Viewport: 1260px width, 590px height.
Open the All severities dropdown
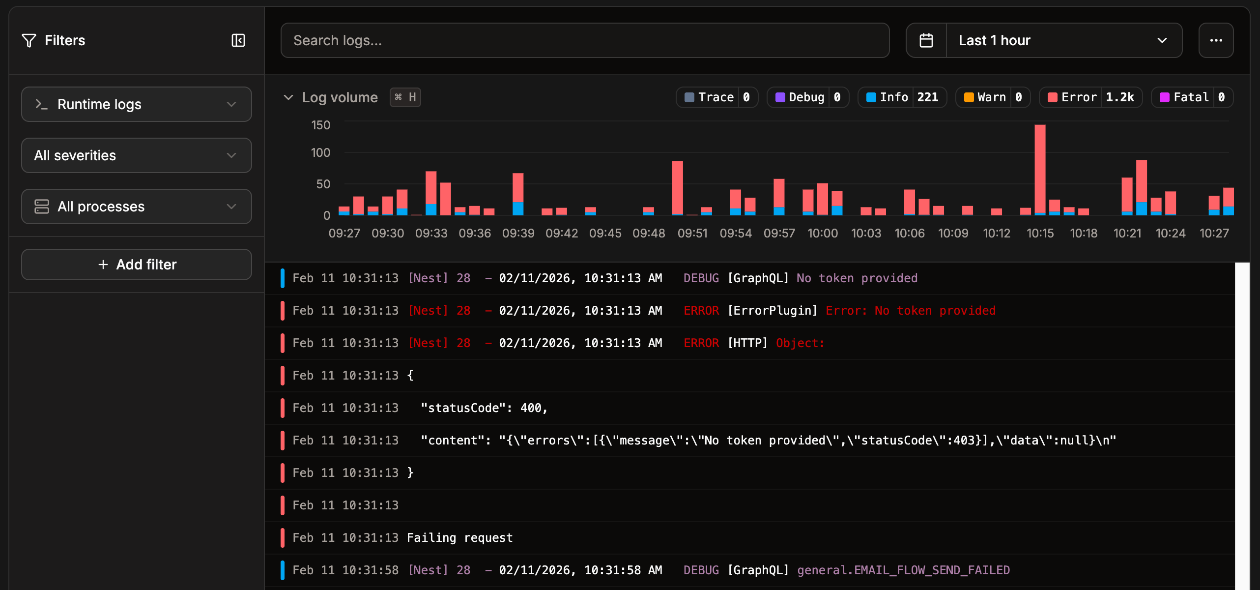point(136,155)
